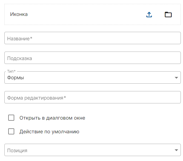Open the folder icon to browse icons
Viewport: 183px width, 161px height.
coord(168,15)
